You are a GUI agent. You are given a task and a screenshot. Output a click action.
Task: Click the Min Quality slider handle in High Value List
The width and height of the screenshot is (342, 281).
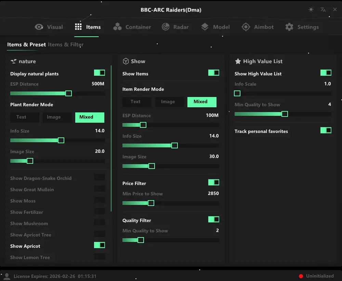click(x=285, y=114)
